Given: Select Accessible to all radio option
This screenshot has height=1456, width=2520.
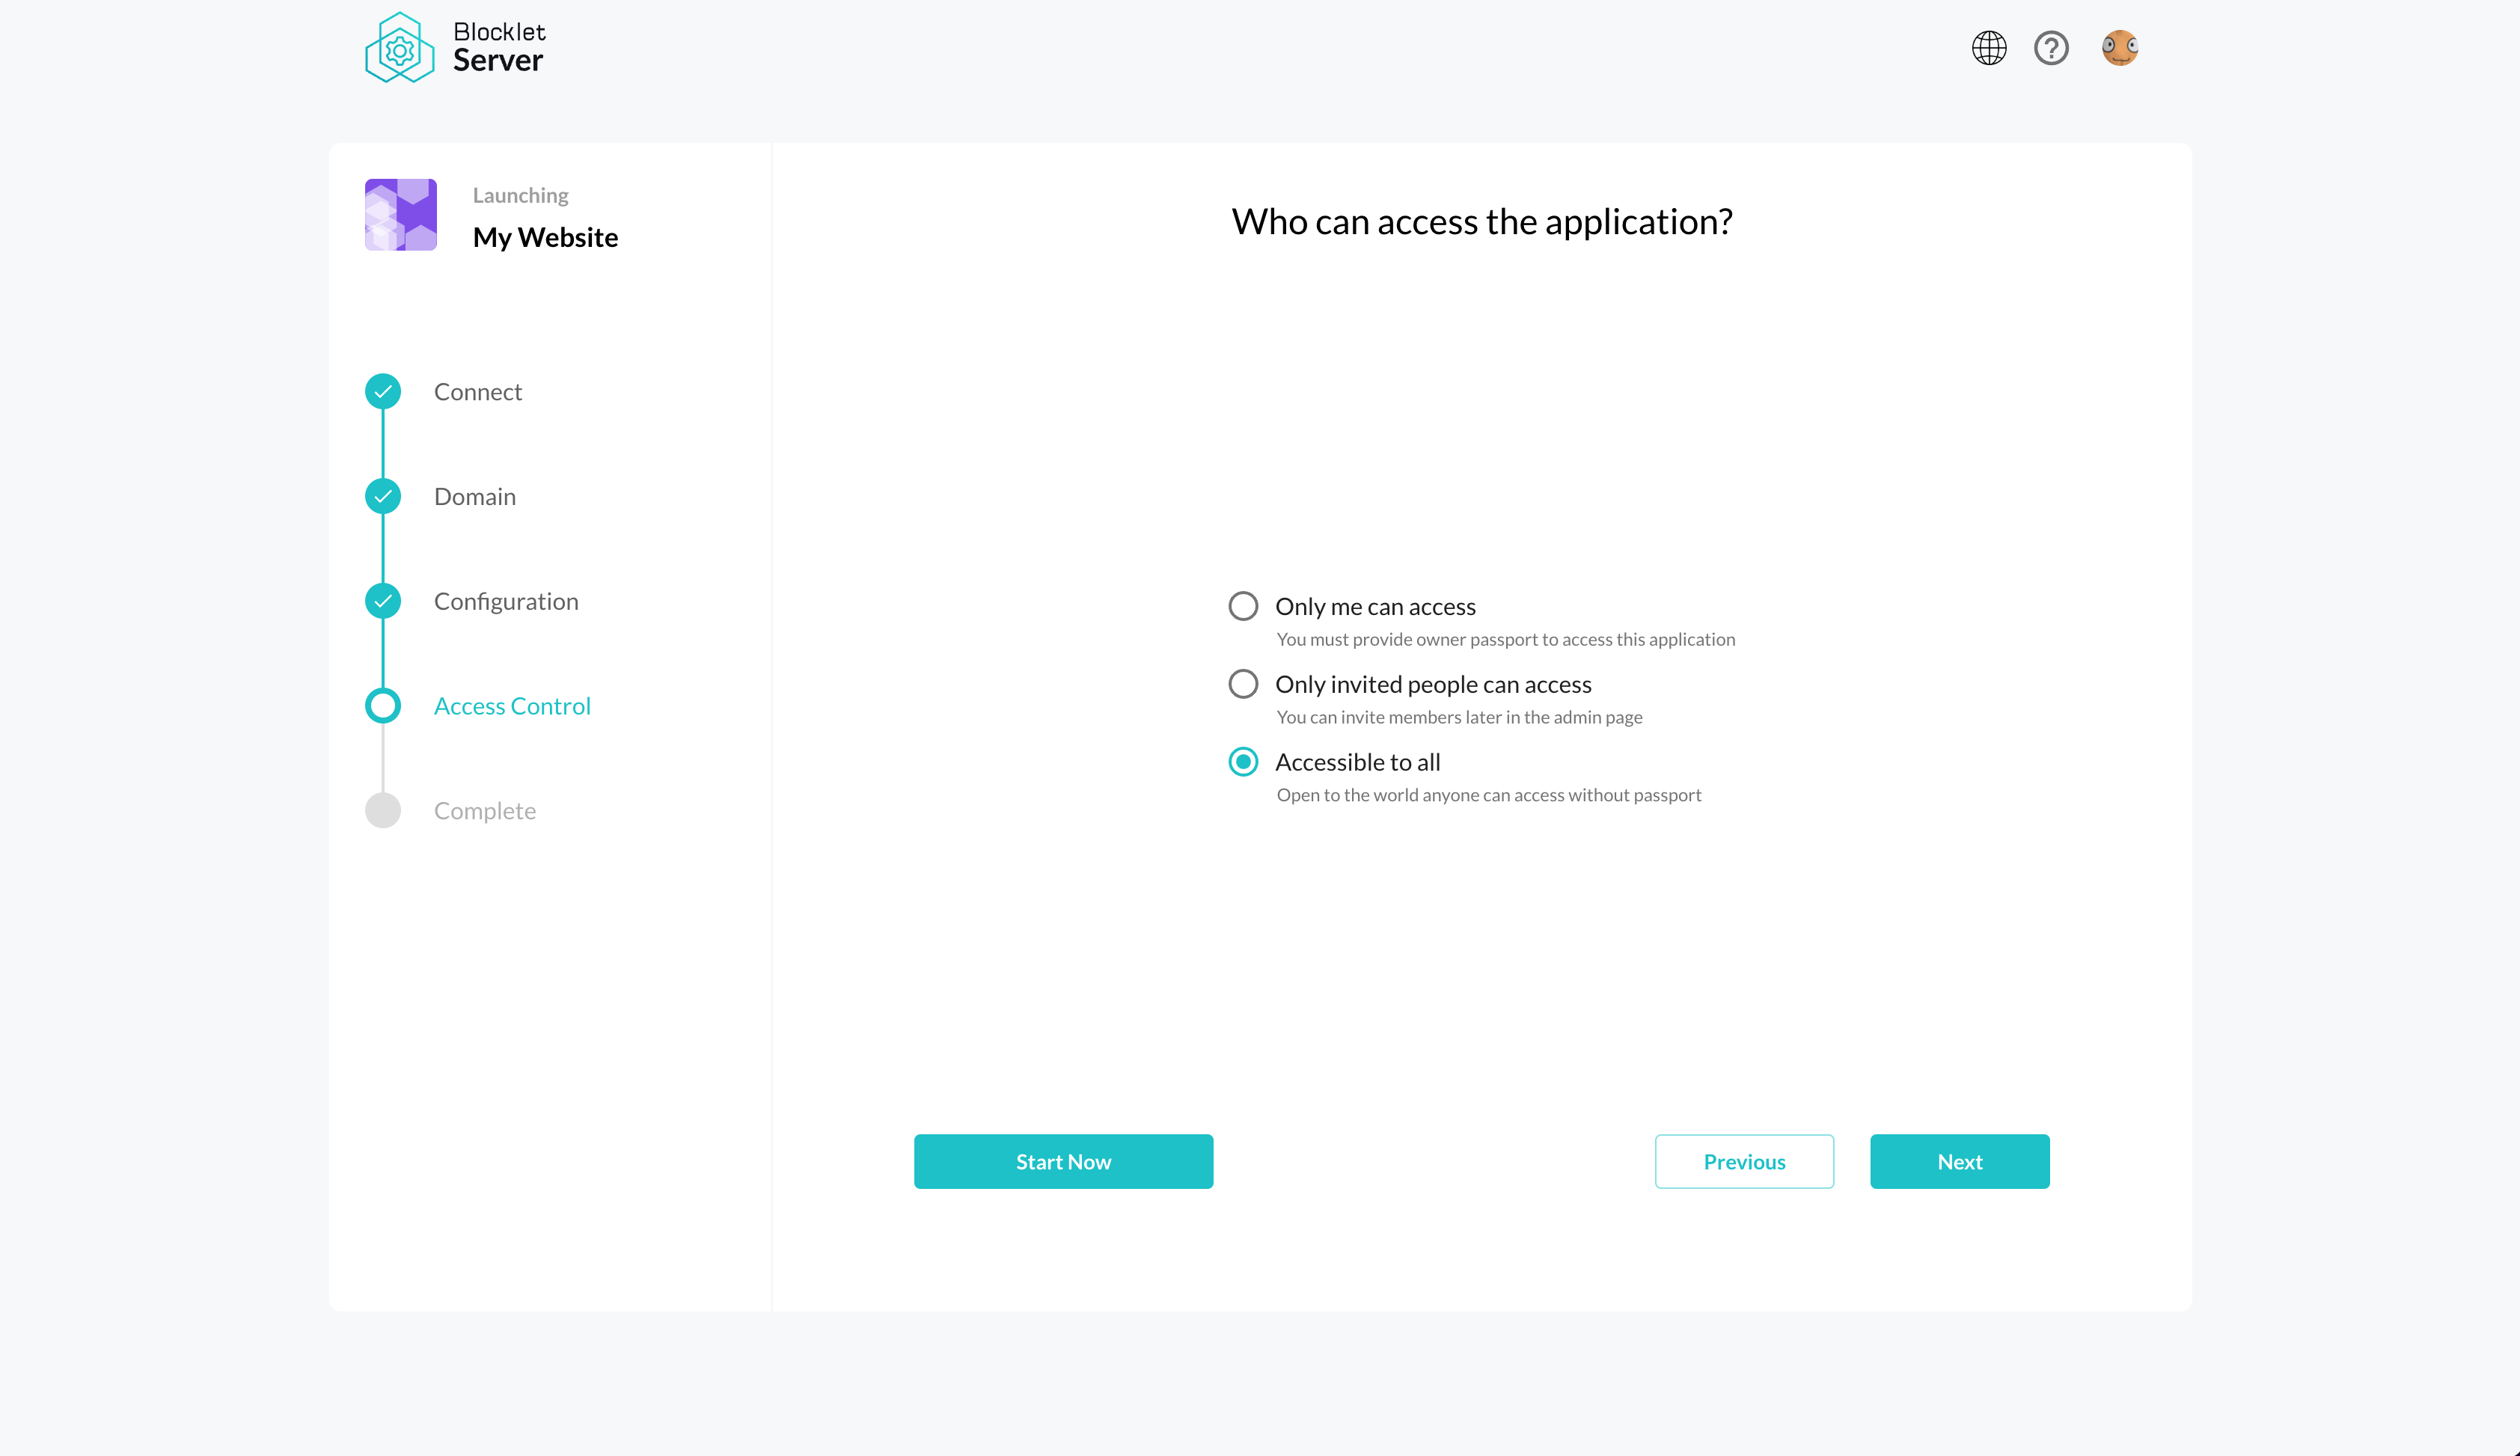Looking at the screenshot, I should coord(1243,762).
